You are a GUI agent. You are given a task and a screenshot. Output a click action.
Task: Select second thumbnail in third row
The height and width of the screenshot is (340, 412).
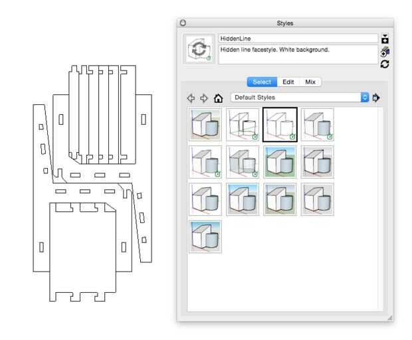coord(243,199)
